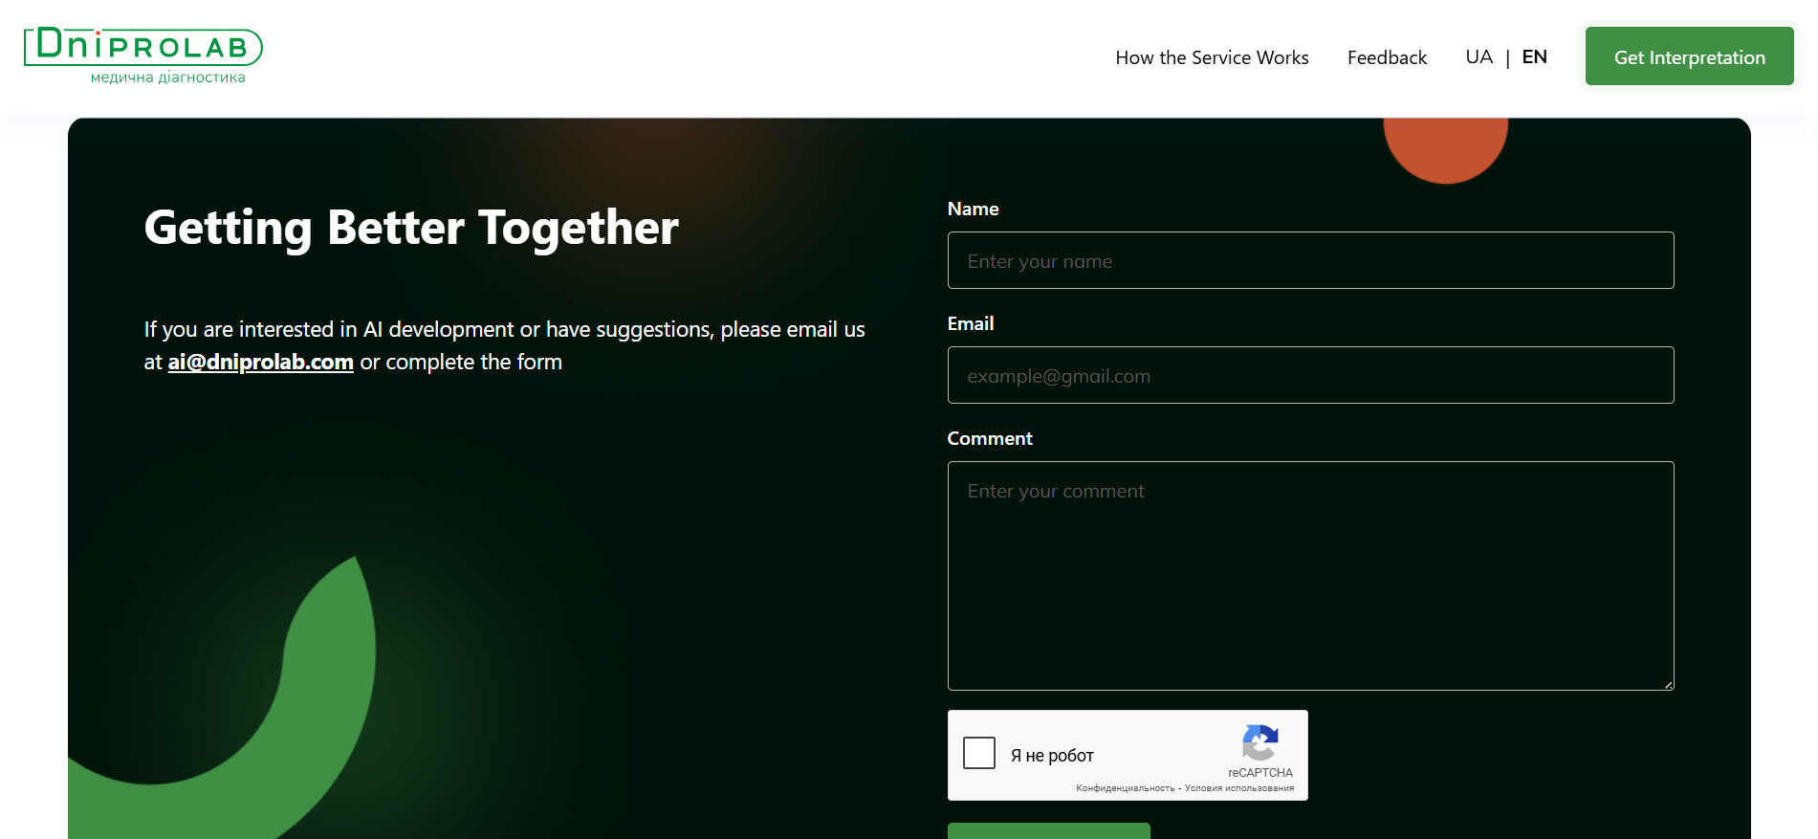Click the Comment field label
The width and height of the screenshot is (1818, 839).
[x=990, y=439]
